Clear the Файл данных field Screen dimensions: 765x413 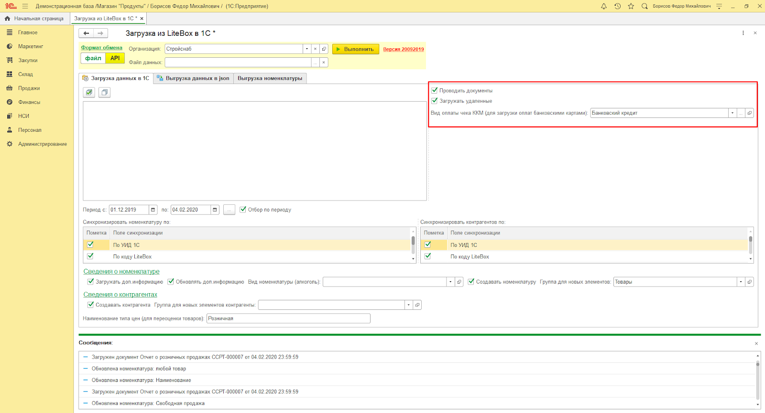(x=324, y=62)
